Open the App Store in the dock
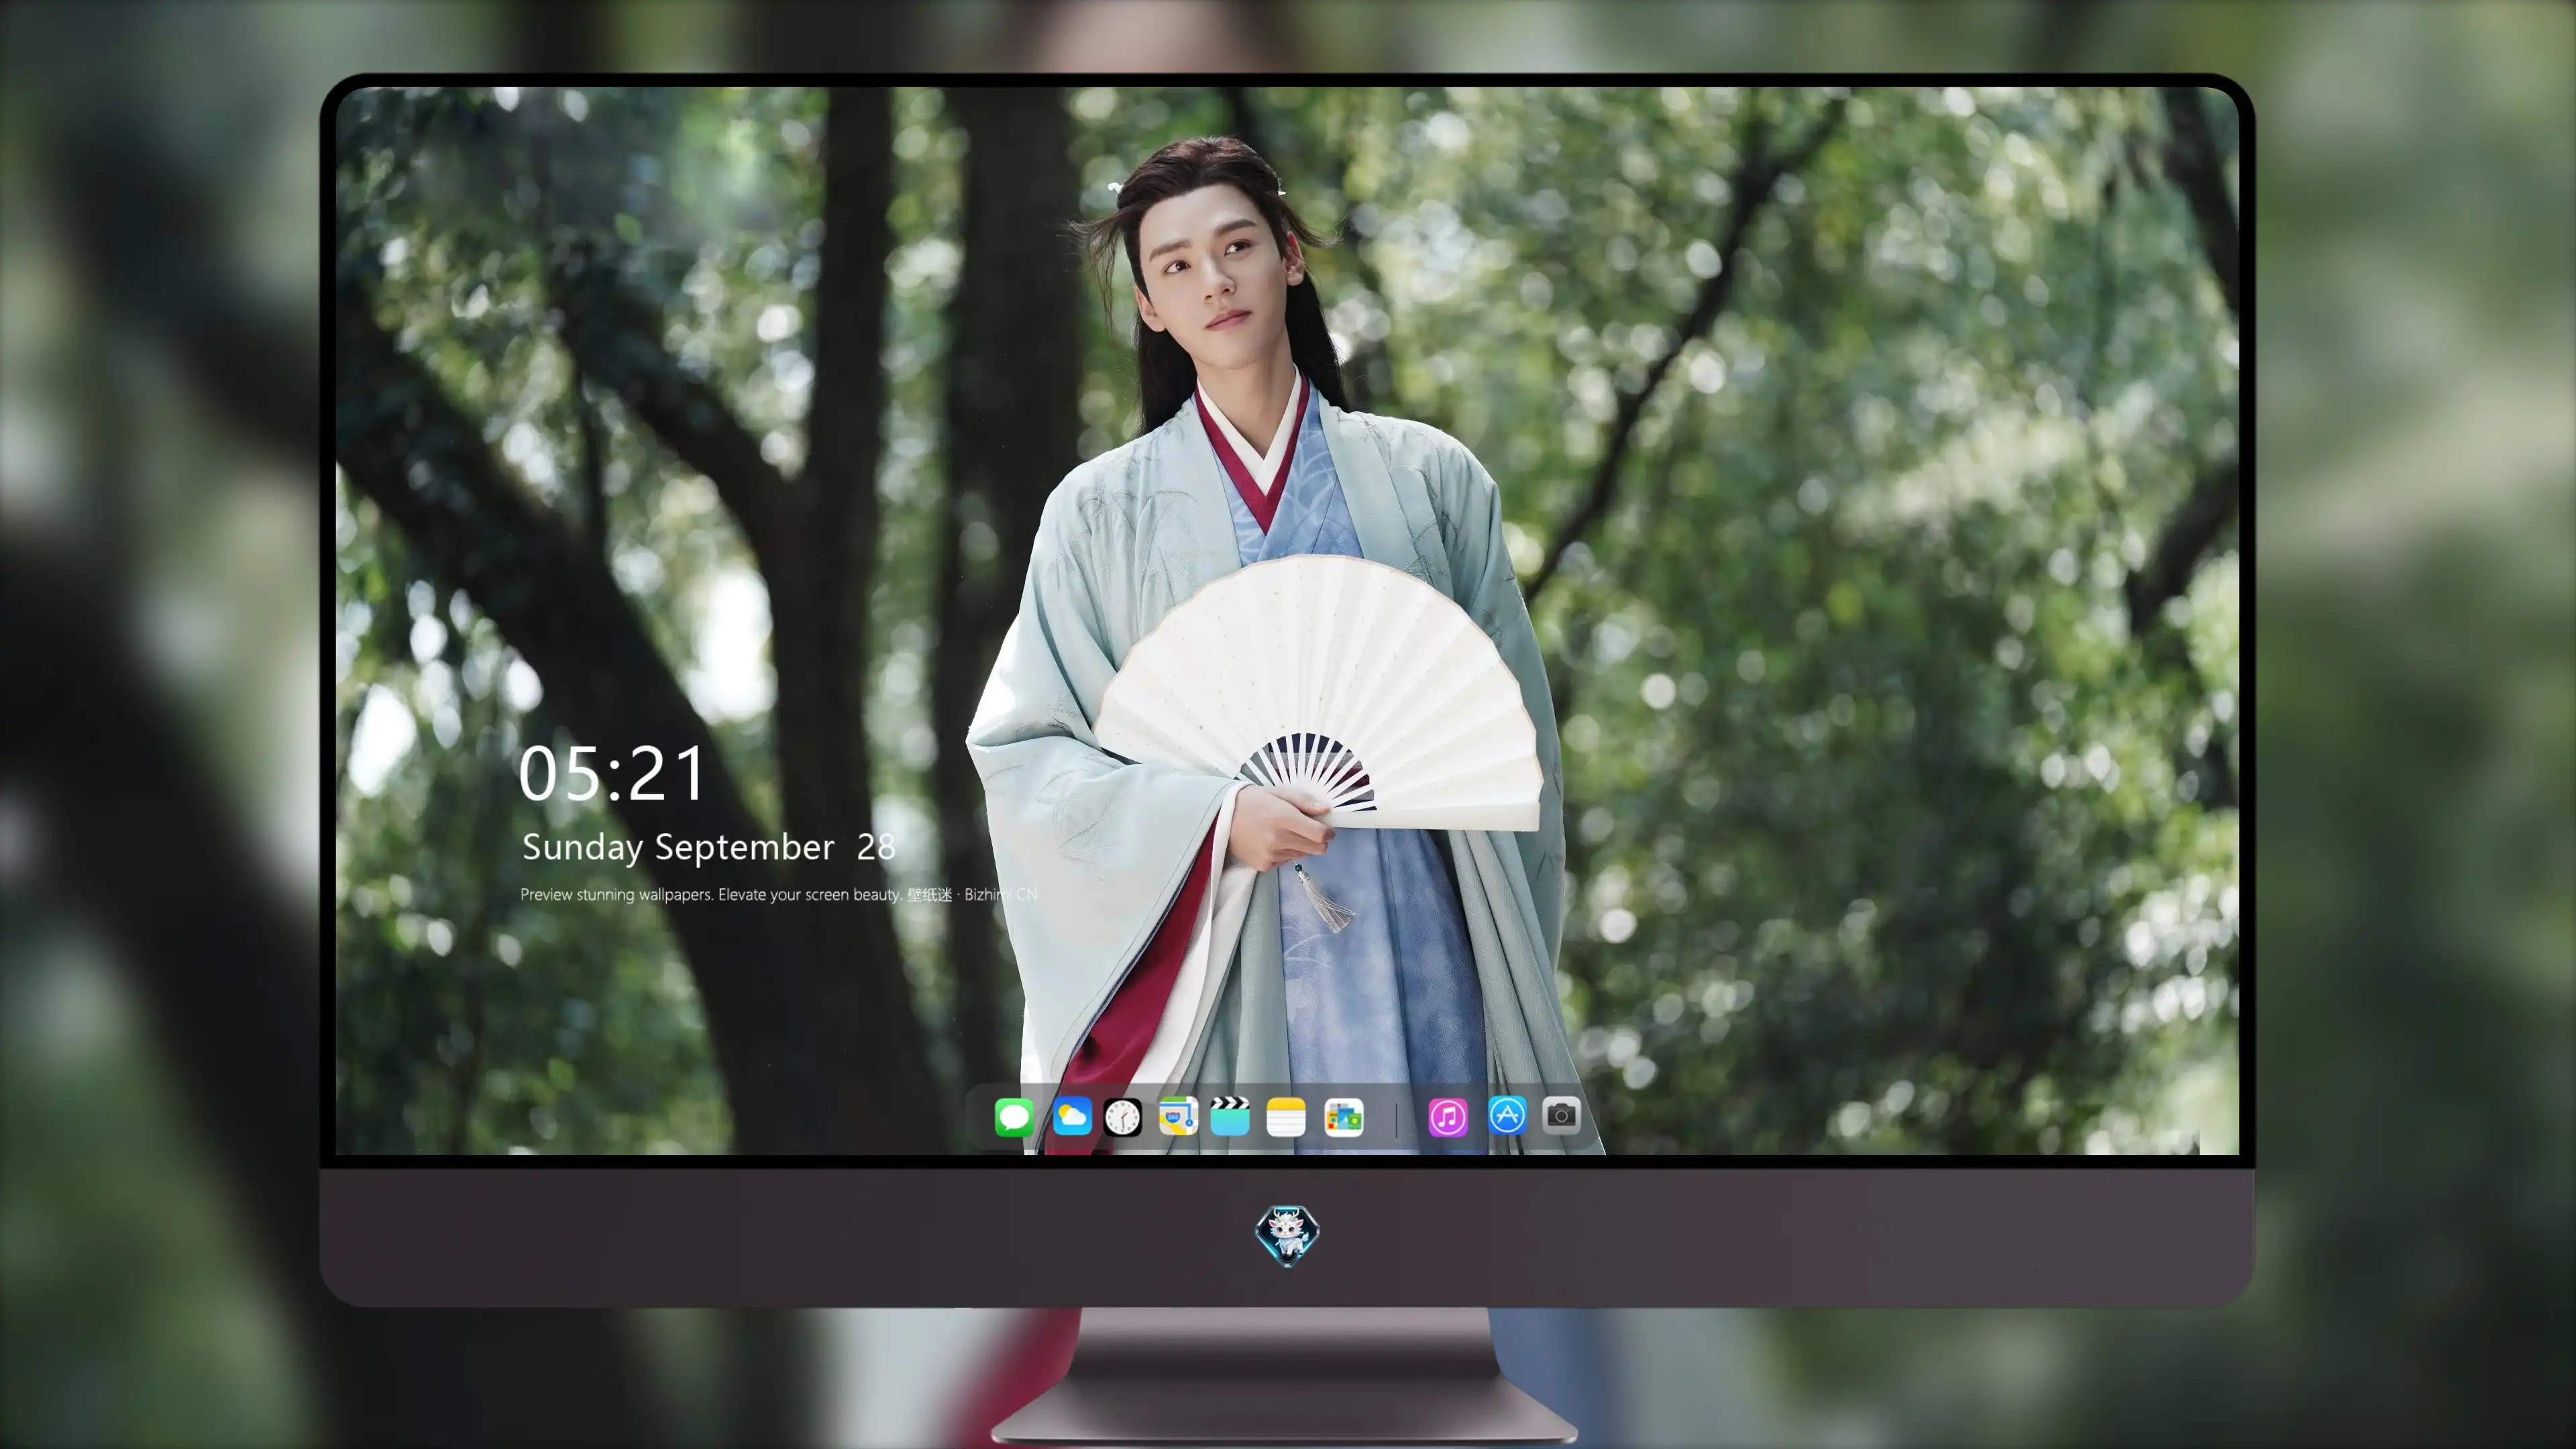Viewport: 2576px width, 1449px height. [x=1507, y=1115]
